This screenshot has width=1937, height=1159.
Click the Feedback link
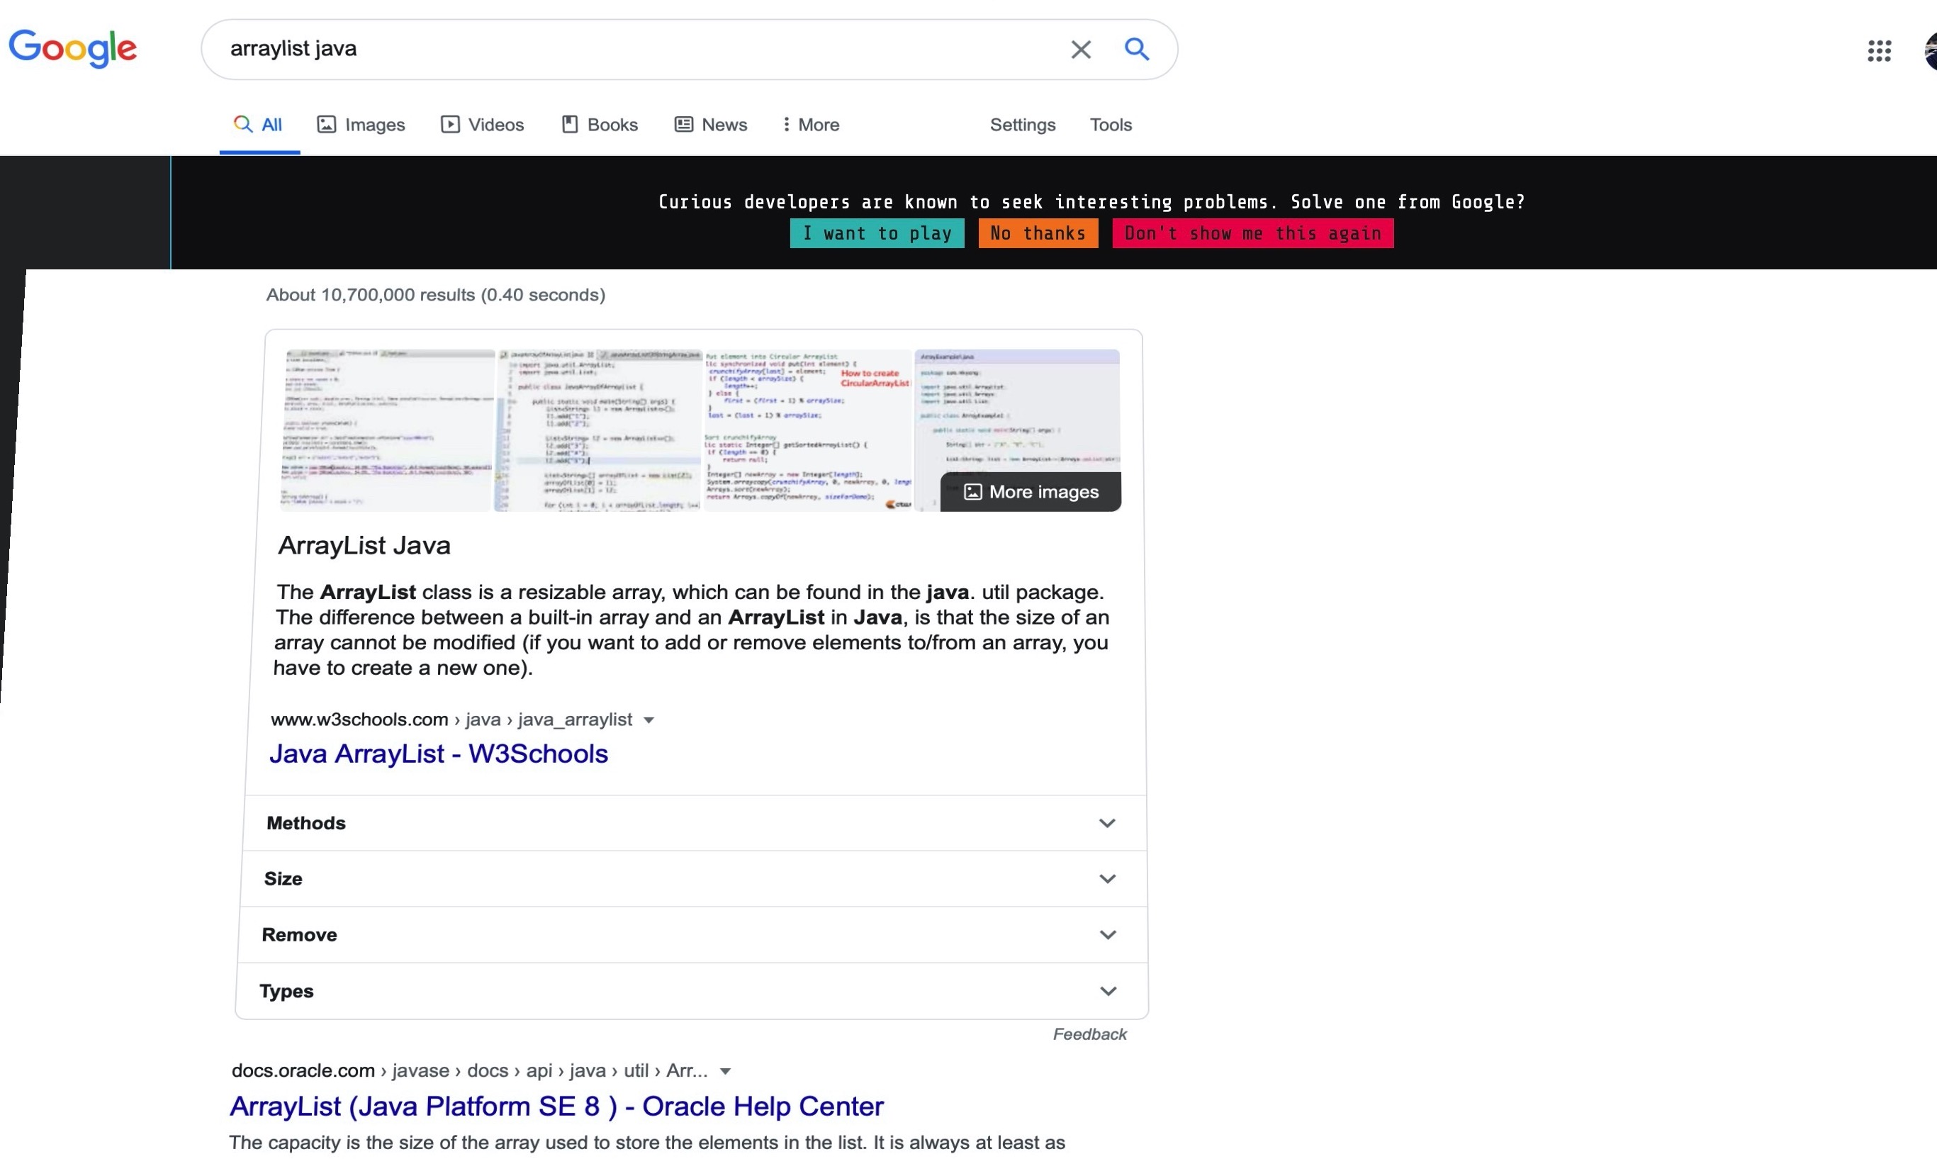(1089, 1035)
